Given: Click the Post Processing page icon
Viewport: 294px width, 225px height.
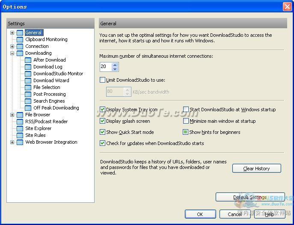Looking at the screenshot, I should point(28,94).
